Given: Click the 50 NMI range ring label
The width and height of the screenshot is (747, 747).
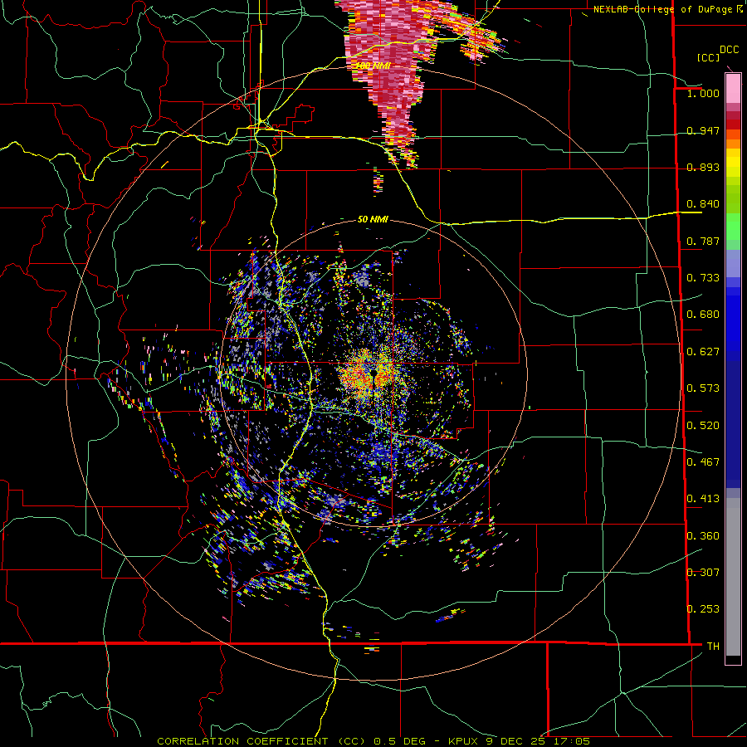Looking at the screenshot, I should 373,219.
